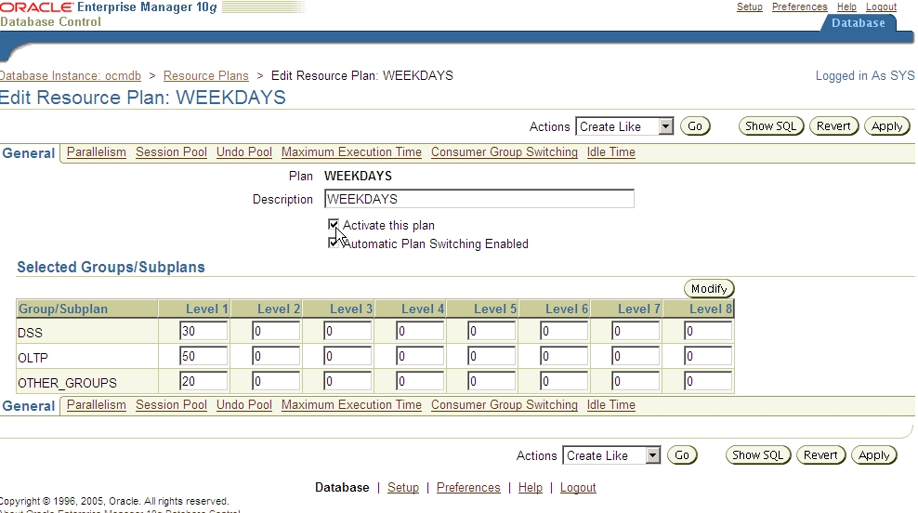
Task: Click OTHER_GROUPS Level 5 field
Action: click(492, 381)
